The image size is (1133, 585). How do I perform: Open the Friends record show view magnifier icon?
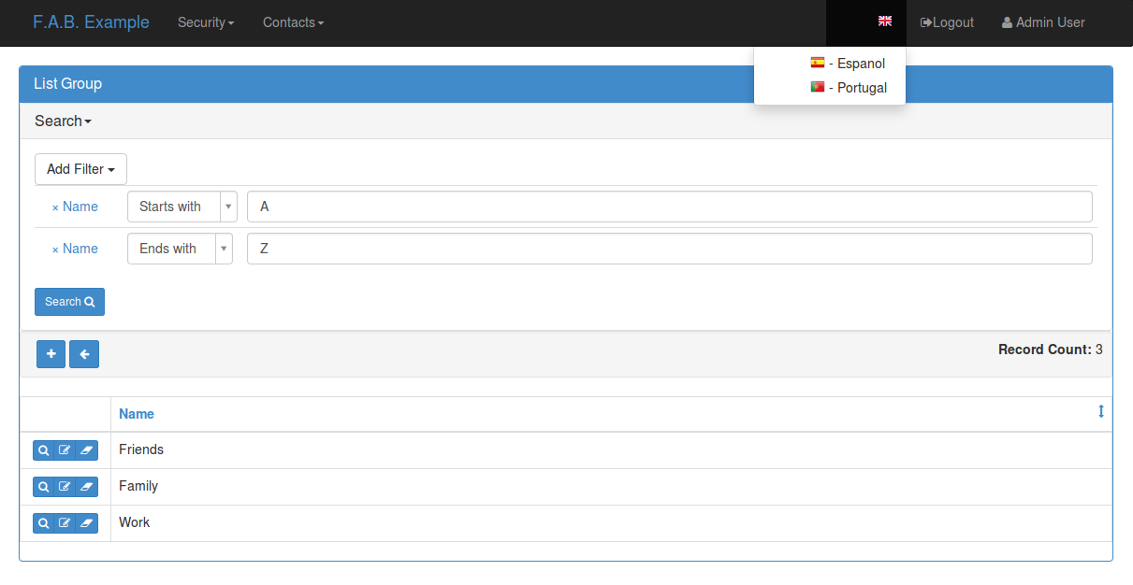click(43, 449)
